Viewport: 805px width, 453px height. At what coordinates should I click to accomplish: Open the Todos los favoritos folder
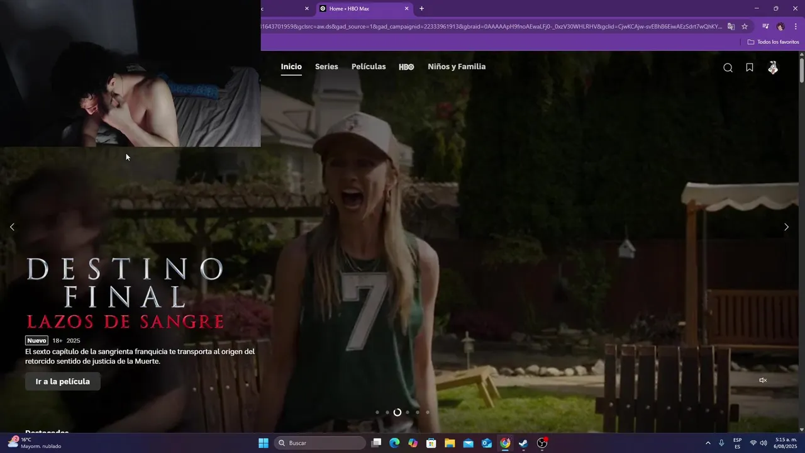pyautogui.click(x=773, y=42)
